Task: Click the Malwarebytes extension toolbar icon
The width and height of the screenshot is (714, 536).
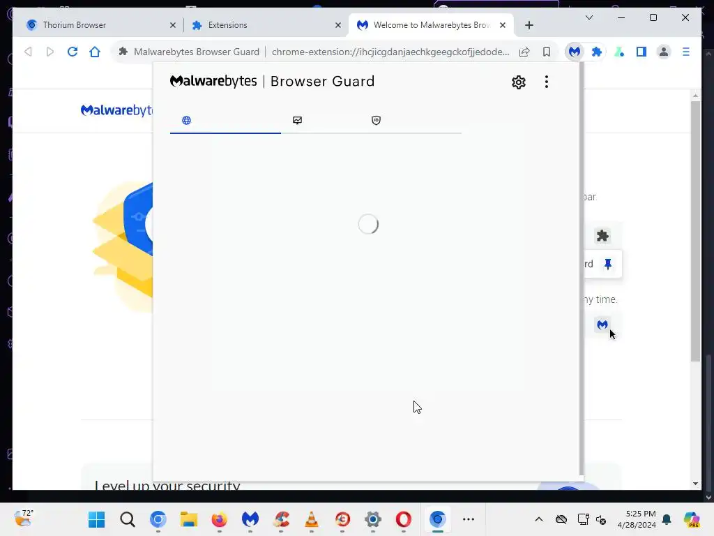Action: (x=575, y=52)
